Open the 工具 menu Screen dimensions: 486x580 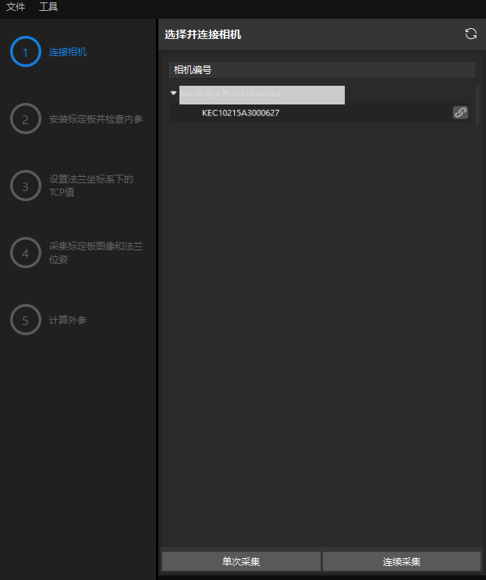click(x=48, y=7)
